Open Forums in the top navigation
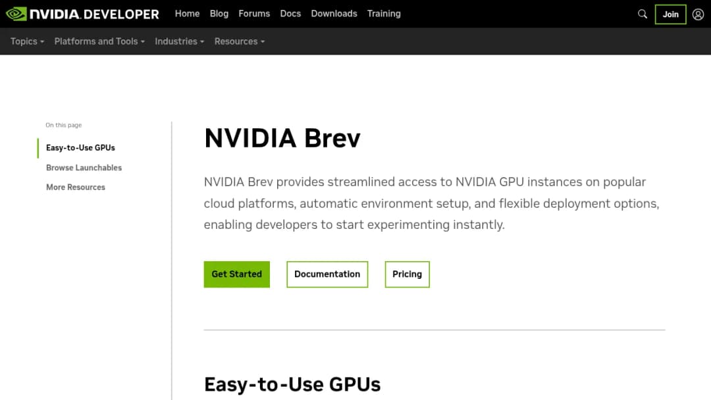711x400 pixels. 254,14
